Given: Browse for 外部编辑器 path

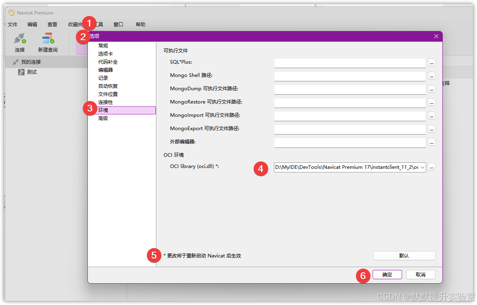Looking at the screenshot, I should pyautogui.click(x=431, y=142).
